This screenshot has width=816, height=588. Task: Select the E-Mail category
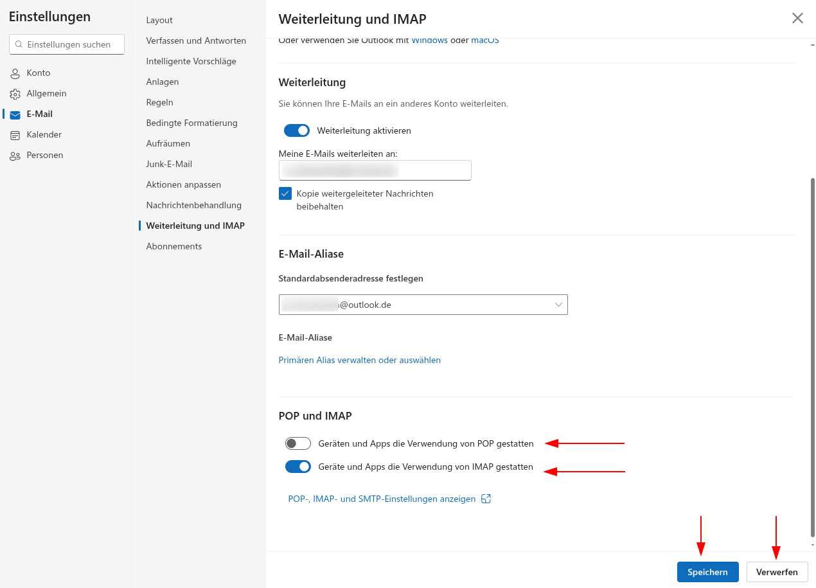click(39, 114)
